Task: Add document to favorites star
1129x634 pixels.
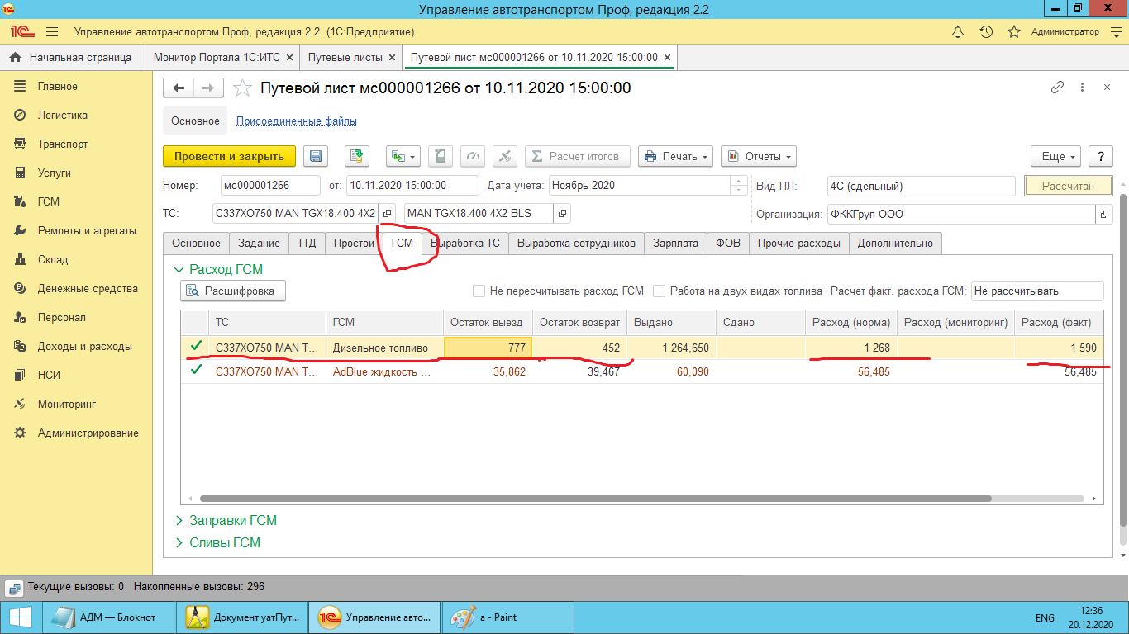Action: 242,88
